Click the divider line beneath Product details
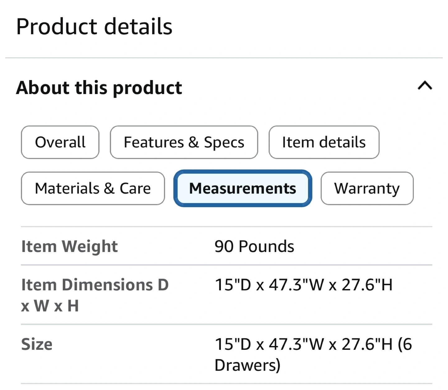Image resolution: width=448 pixels, height=390 pixels. (x=224, y=58)
